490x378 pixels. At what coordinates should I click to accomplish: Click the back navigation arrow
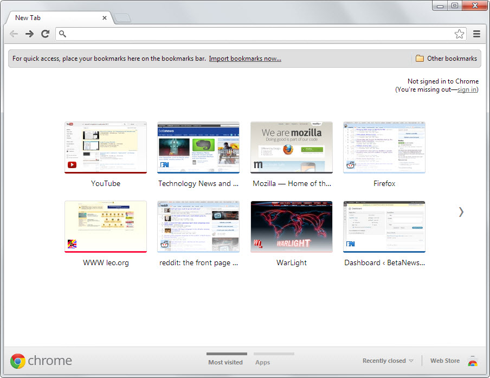tap(14, 34)
